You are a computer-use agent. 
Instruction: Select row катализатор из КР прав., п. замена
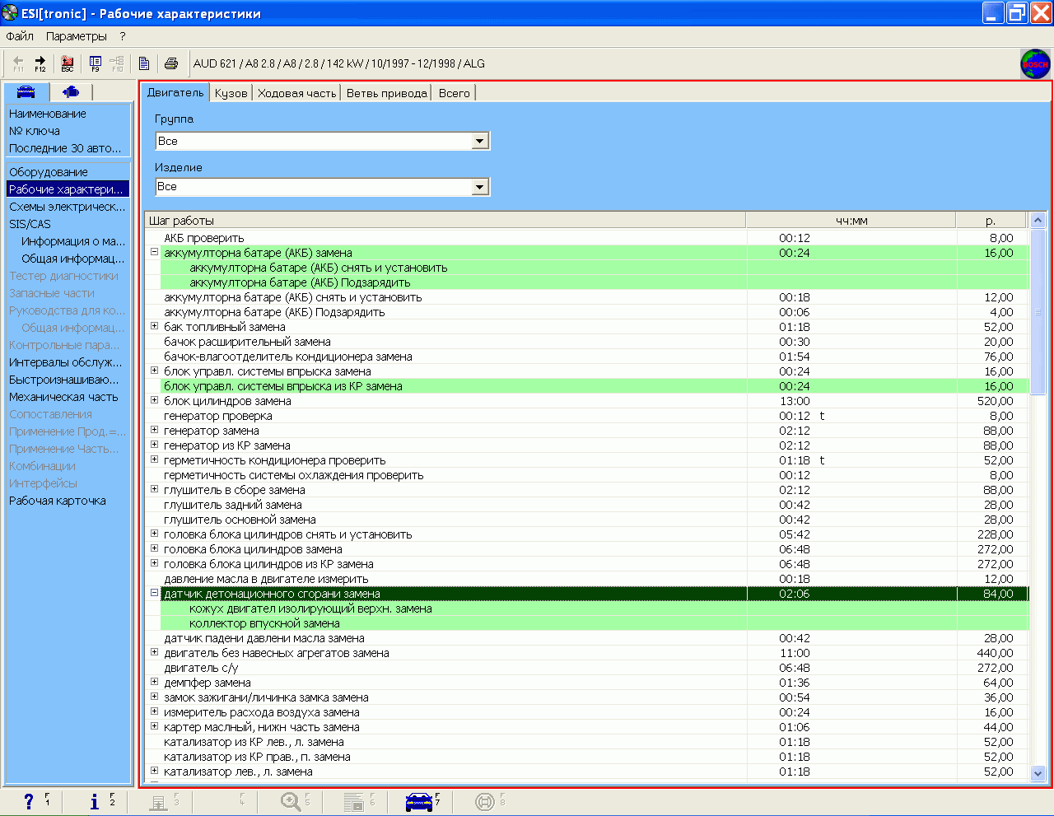[x=587, y=757]
